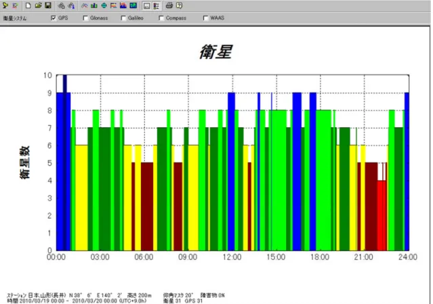Click the 18:00 time axis label
The width and height of the screenshot is (433, 304).
click(320, 257)
